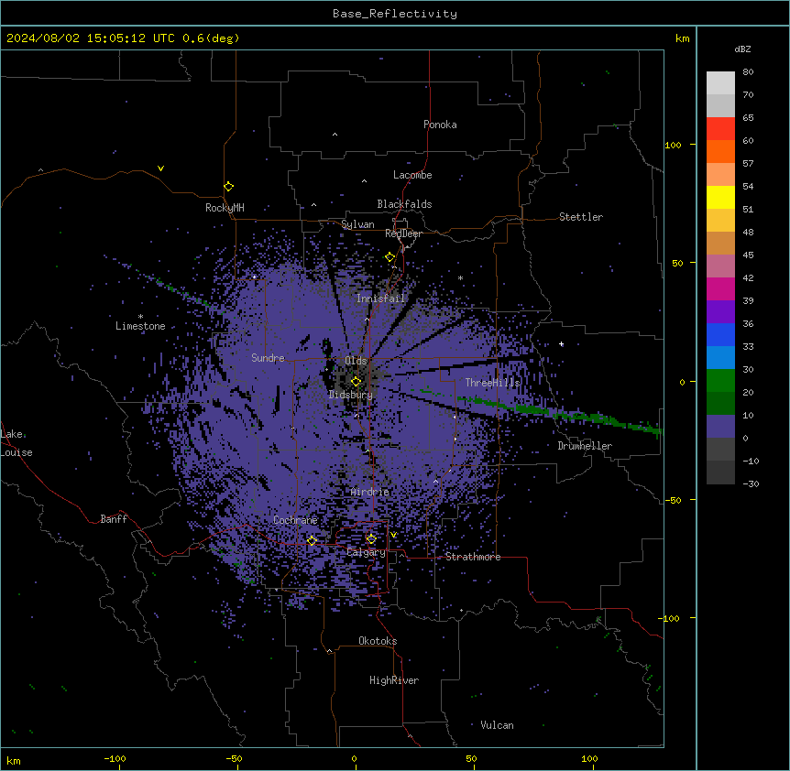The image size is (790, 771).
Task: Pick the bright yellow 54-51 dBZ legend swatch
Action: coord(720,197)
